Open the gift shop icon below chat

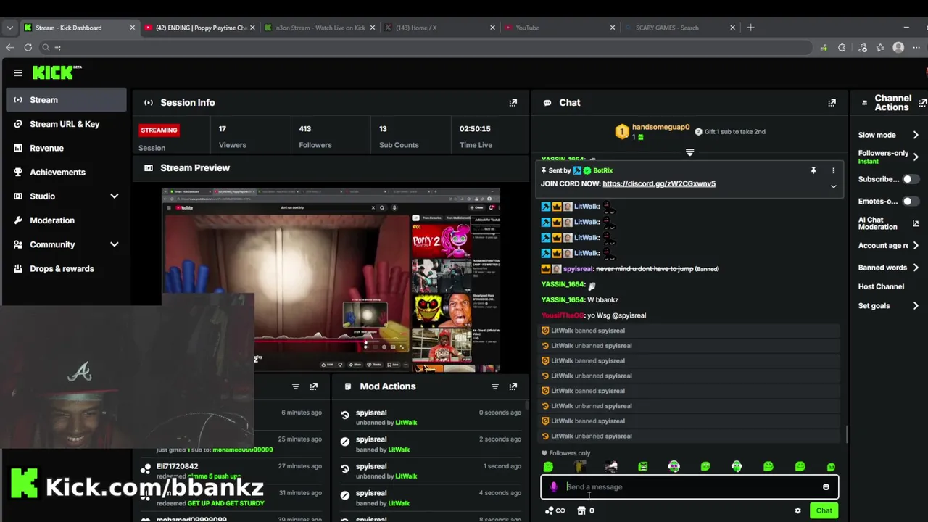point(581,510)
